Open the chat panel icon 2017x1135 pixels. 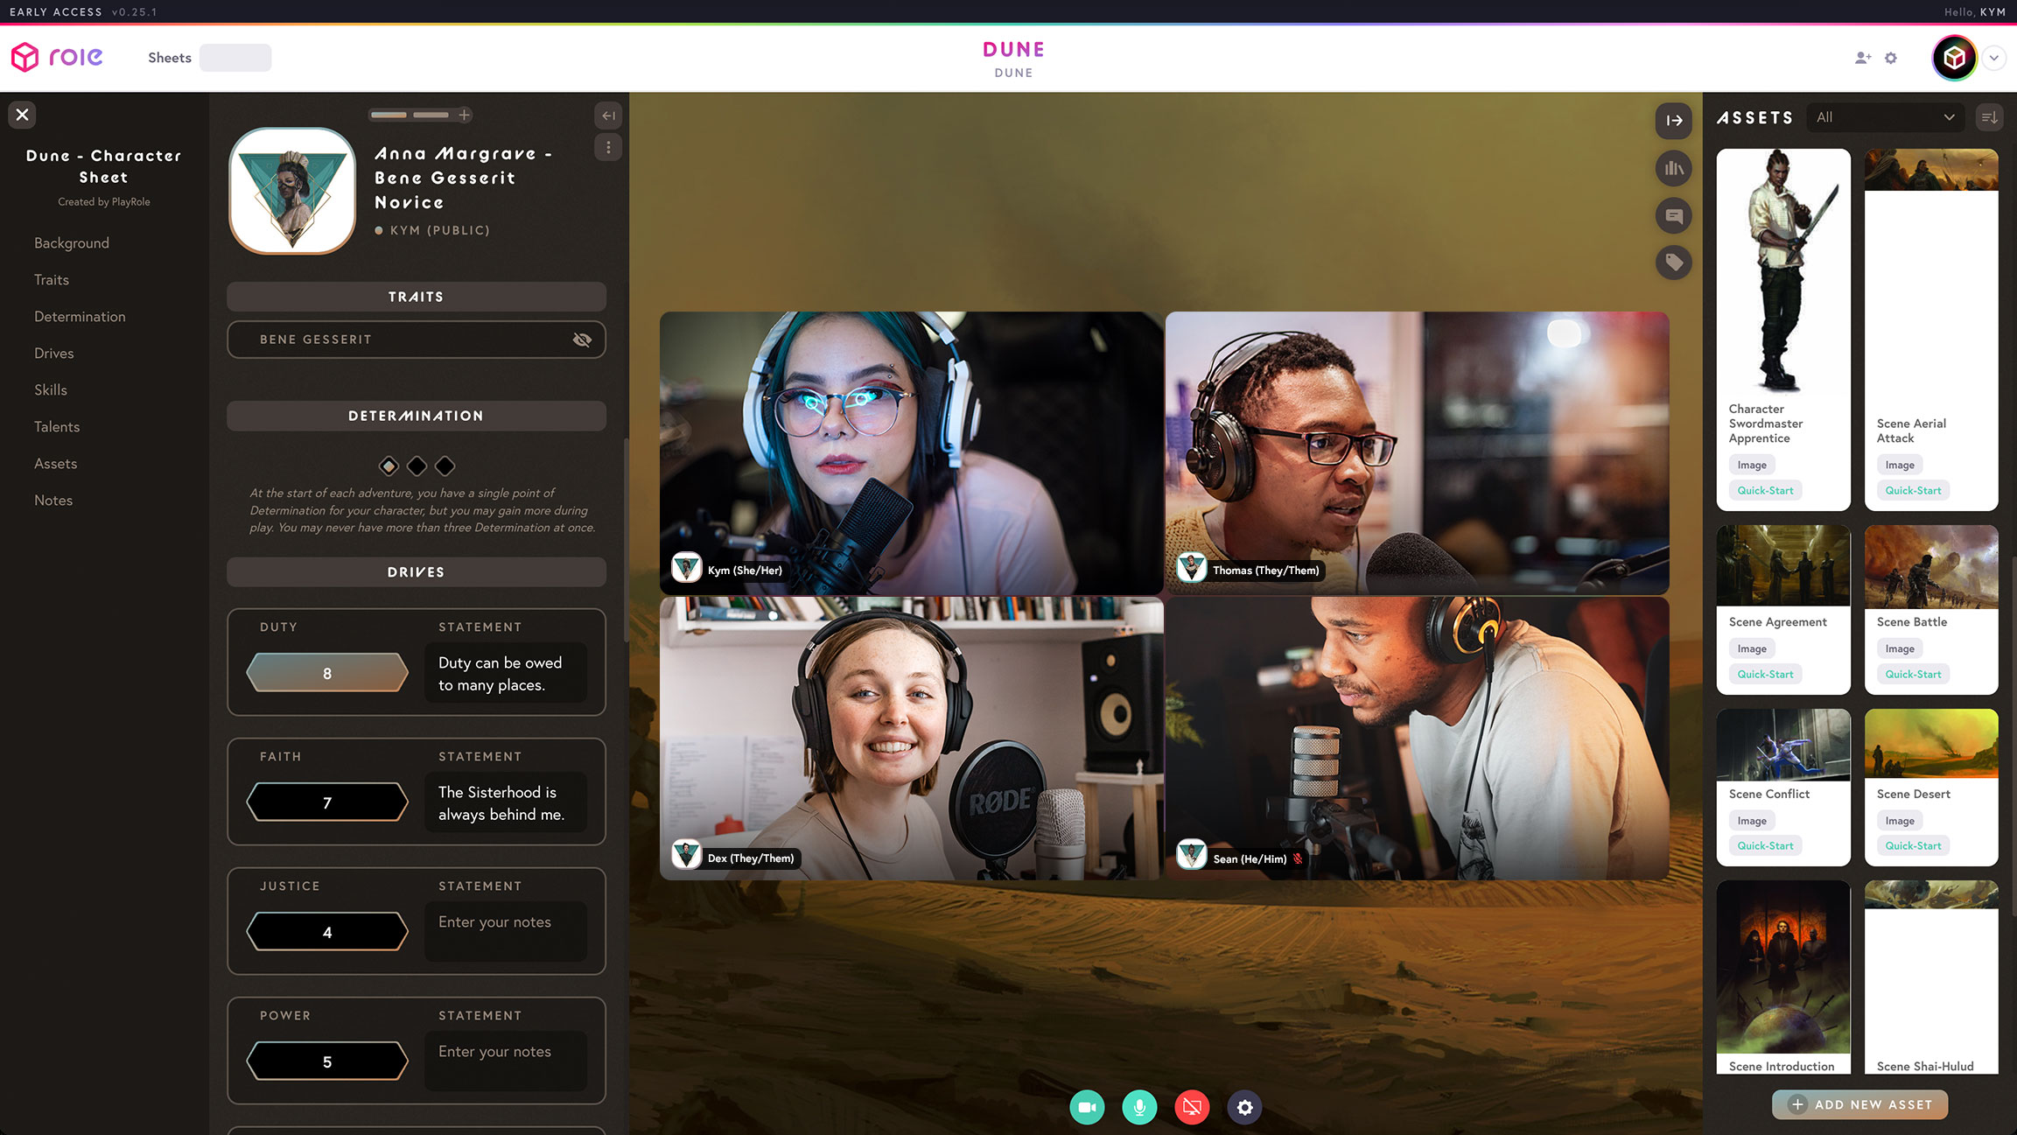pos(1673,215)
